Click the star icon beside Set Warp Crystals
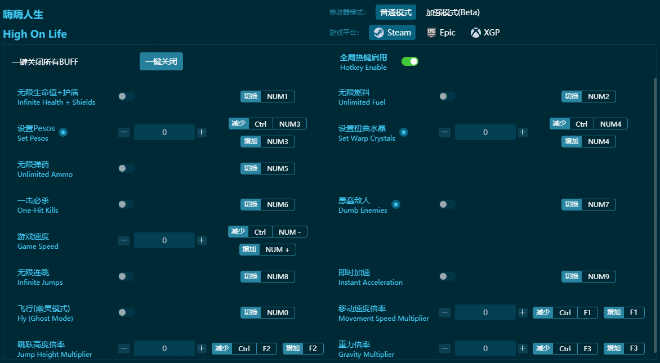Image resolution: width=660 pixels, height=363 pixels. point(404,132)
